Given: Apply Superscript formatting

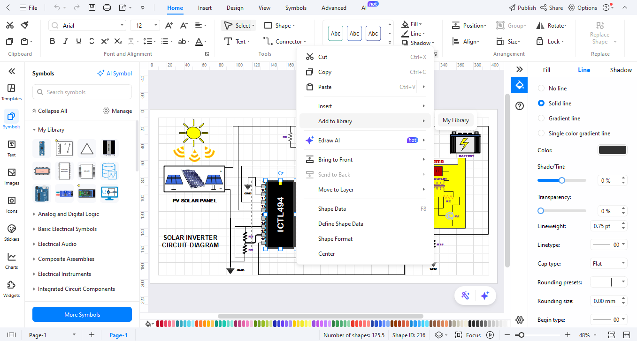Looking at the screenshot, I should click(105, 41).
